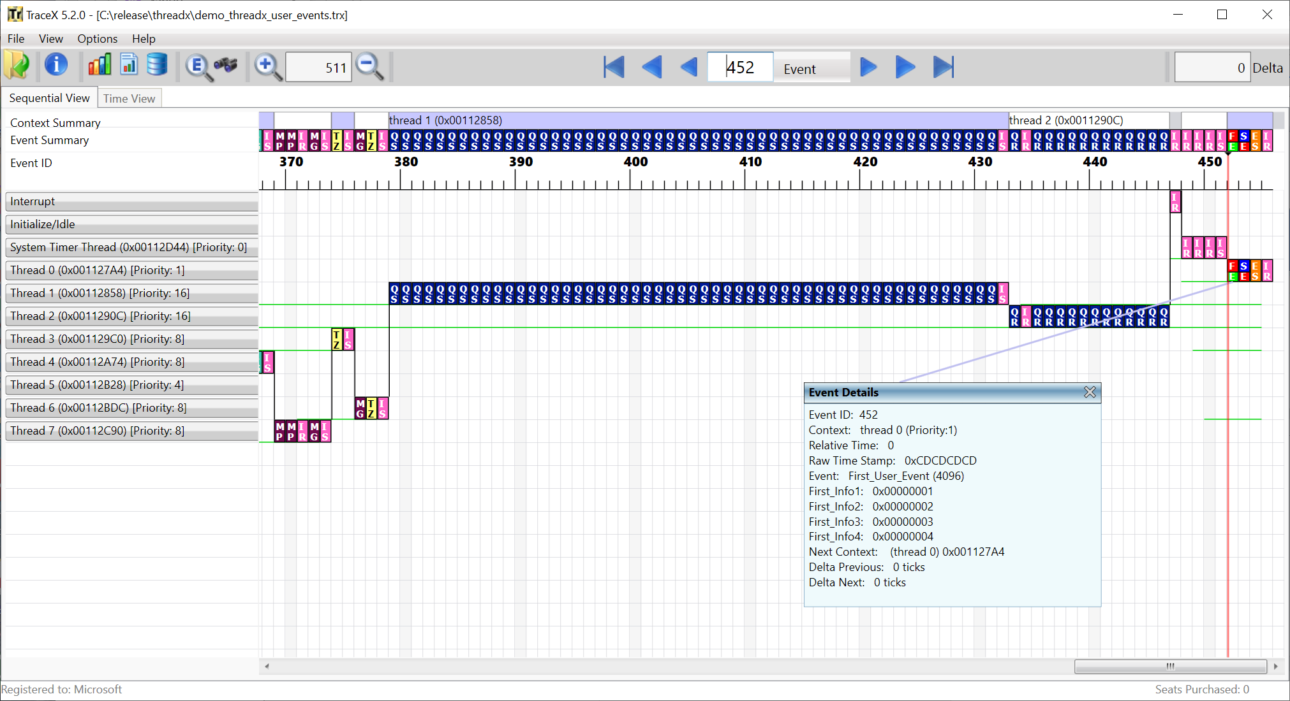
Task: Close the Event Details popup
Action: coord(1090,392)
